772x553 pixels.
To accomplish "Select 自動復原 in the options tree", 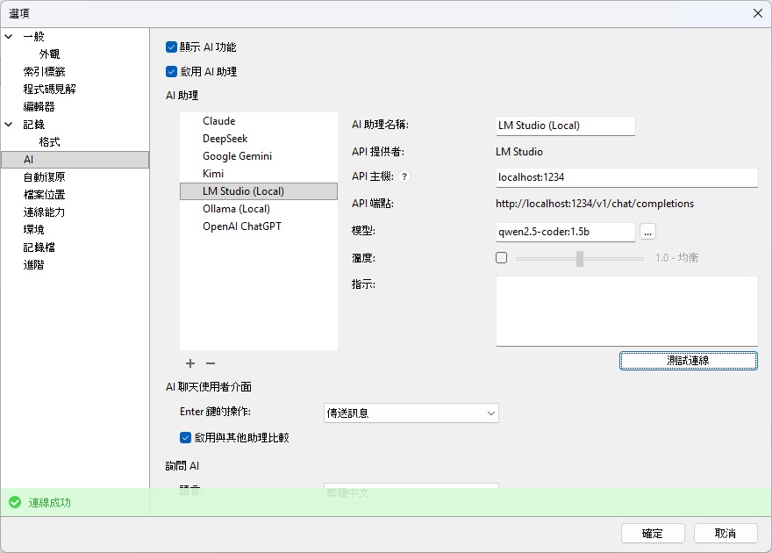I will (45, 176).
